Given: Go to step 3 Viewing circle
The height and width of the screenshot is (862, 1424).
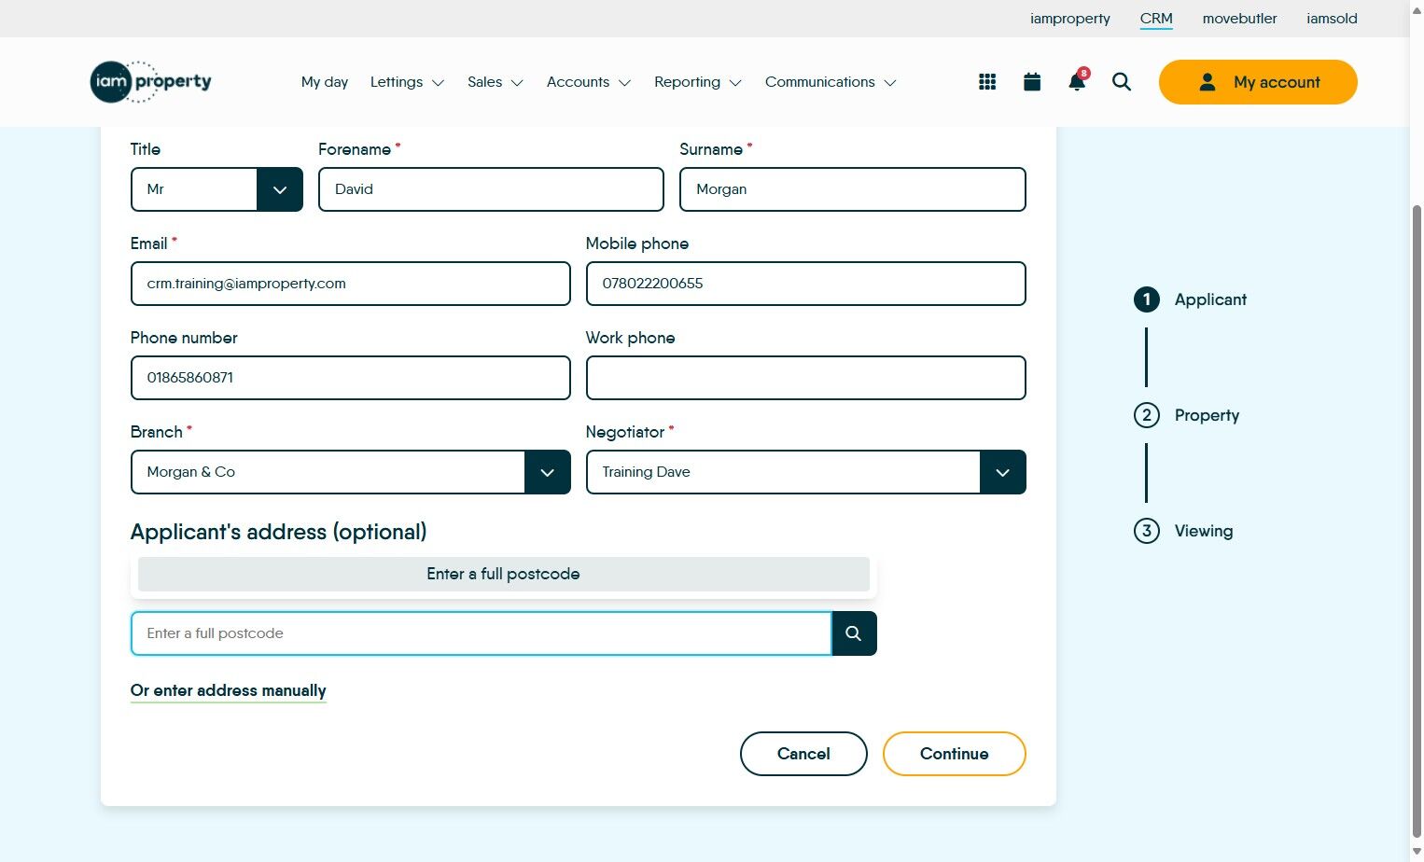Looking at the screenshot, I should coord(1147,531).
